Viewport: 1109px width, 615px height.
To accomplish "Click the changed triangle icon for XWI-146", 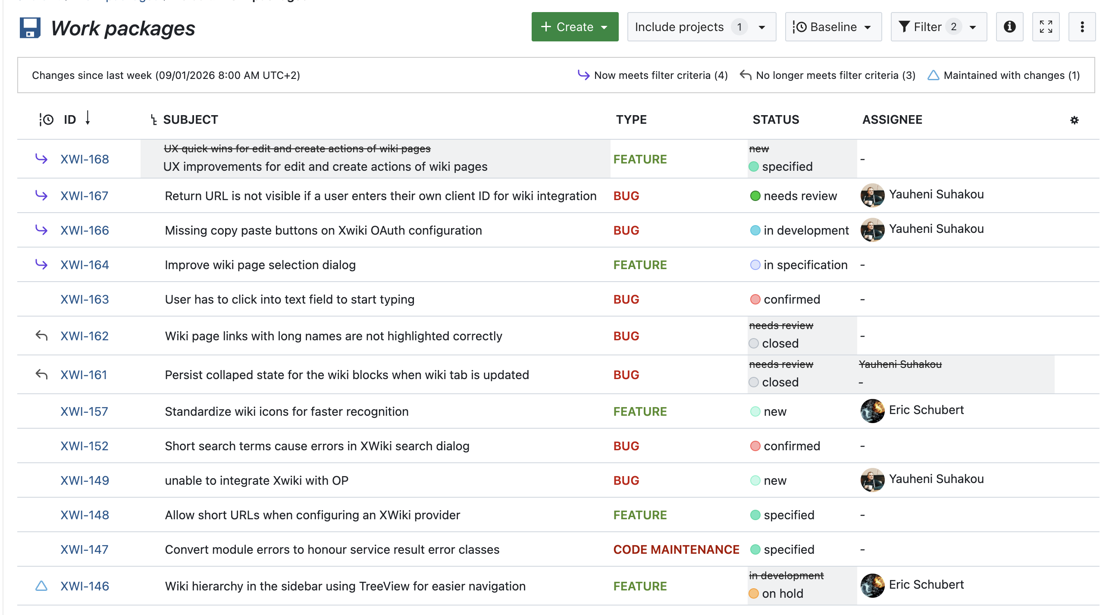I will pyautogui.click(x=41, y=586).
